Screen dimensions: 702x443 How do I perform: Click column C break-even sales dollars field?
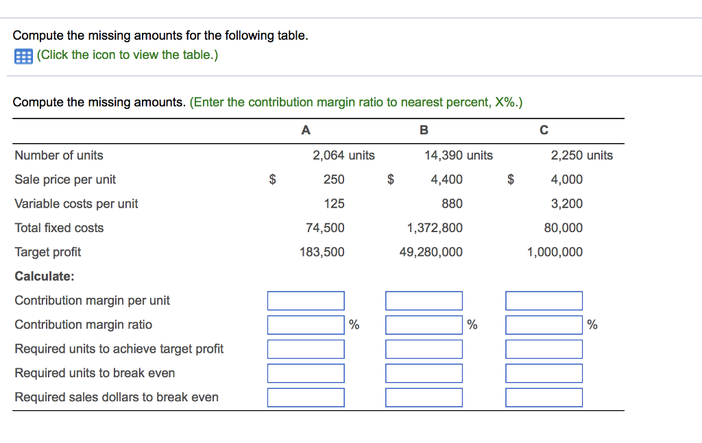pyautogui.click(x=544, y=396)
